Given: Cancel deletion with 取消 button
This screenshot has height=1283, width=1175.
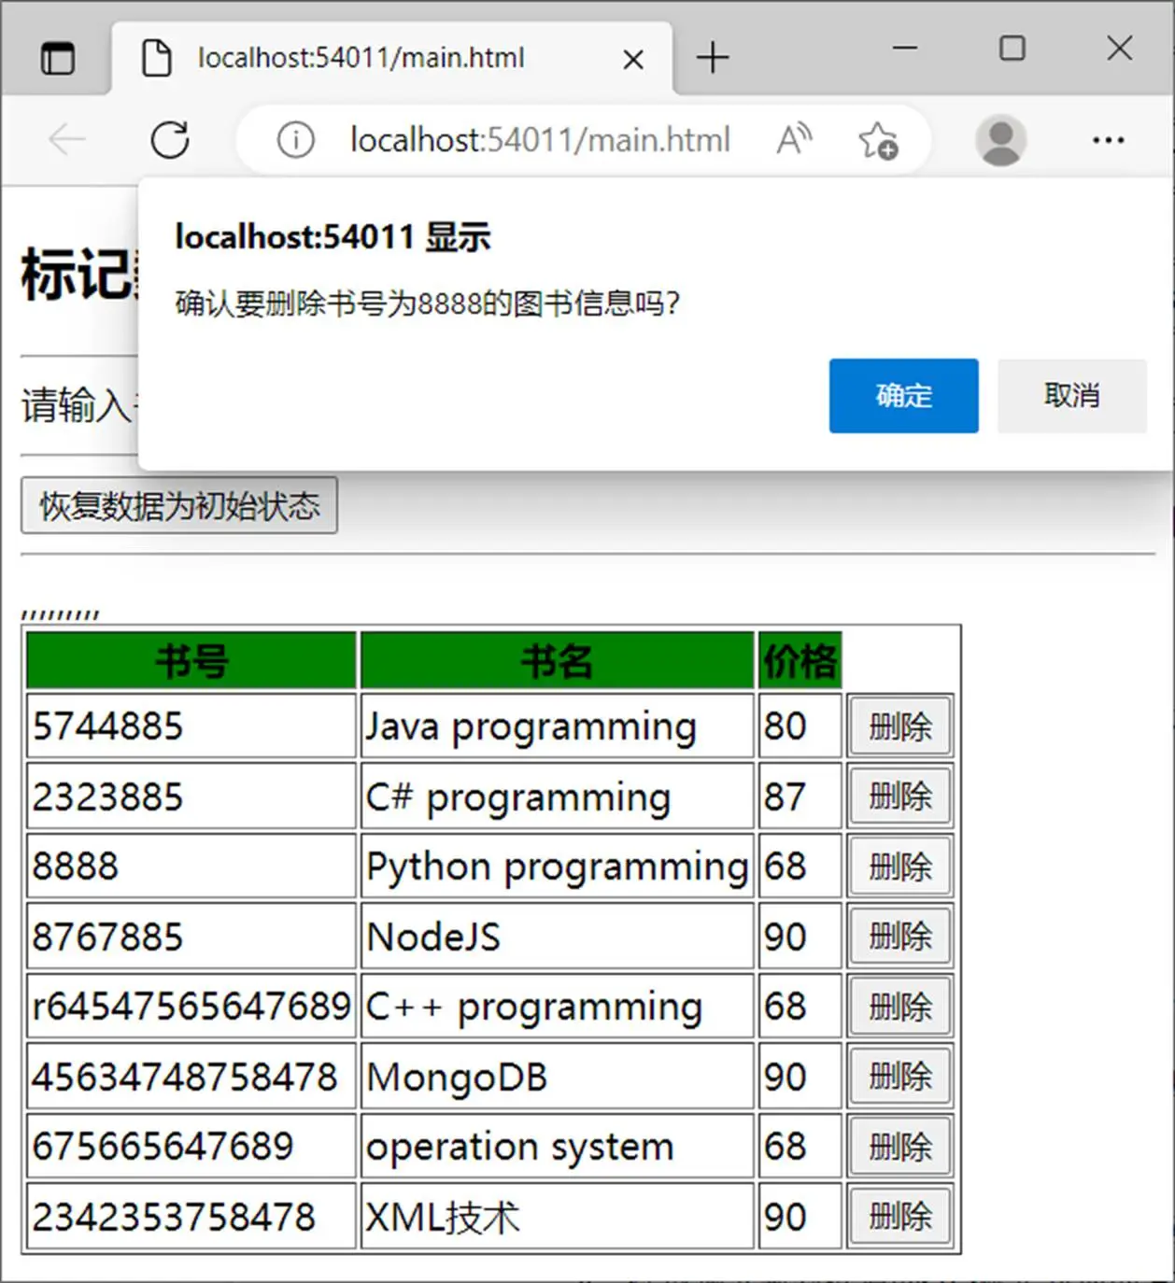Looking at the screenshot, I should (1071, 396).
